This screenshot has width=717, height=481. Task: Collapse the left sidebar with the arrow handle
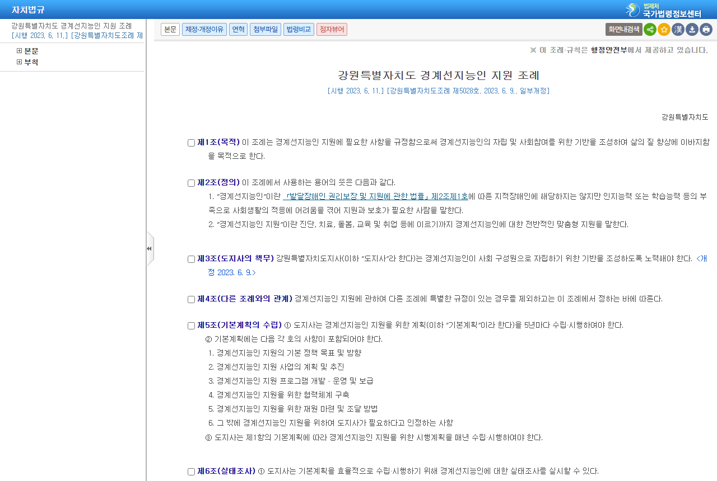point(150,248)
